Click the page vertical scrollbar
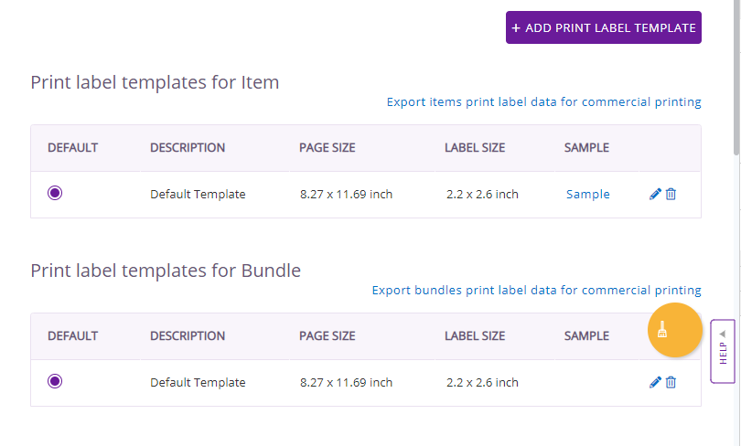The width and height of the screenshot is (741, 446). [736, 78]
